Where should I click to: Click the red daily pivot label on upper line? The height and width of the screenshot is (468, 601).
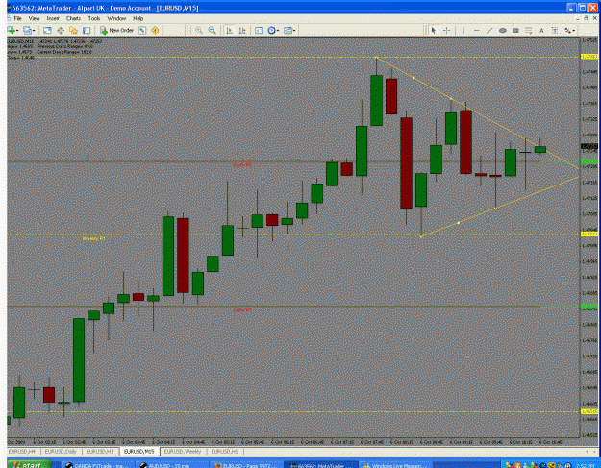[x=242, y=164]
